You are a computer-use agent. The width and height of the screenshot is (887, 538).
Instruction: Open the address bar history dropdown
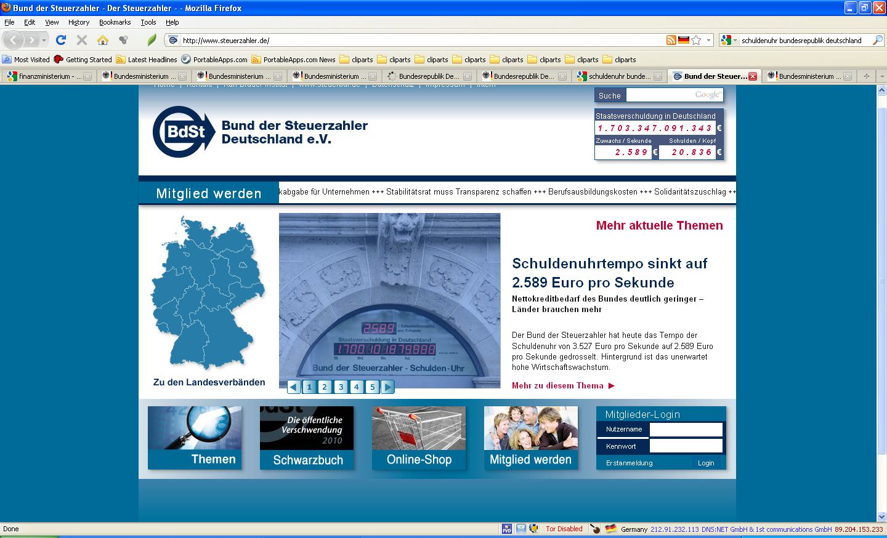(x=708, y=41)
